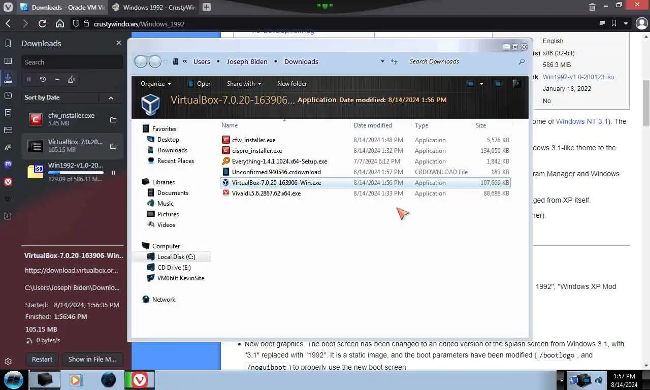Select Recent Places in Favorites

pos(175,161)
